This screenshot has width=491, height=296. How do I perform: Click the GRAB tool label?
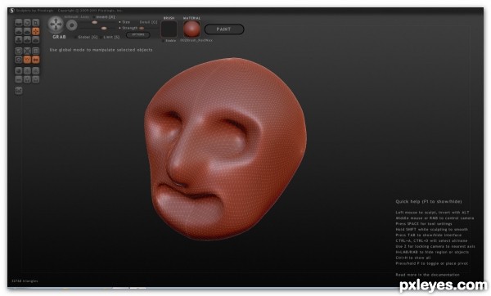tap(59, 37)
